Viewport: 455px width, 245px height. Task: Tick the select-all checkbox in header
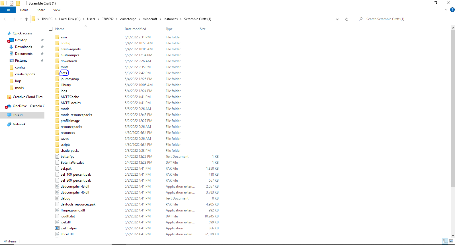point(51,29)
